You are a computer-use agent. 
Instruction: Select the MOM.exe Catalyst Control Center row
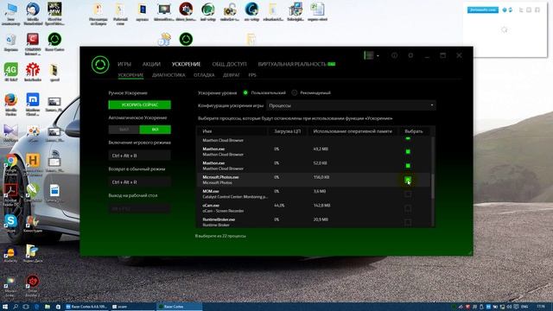coord(314,194)
